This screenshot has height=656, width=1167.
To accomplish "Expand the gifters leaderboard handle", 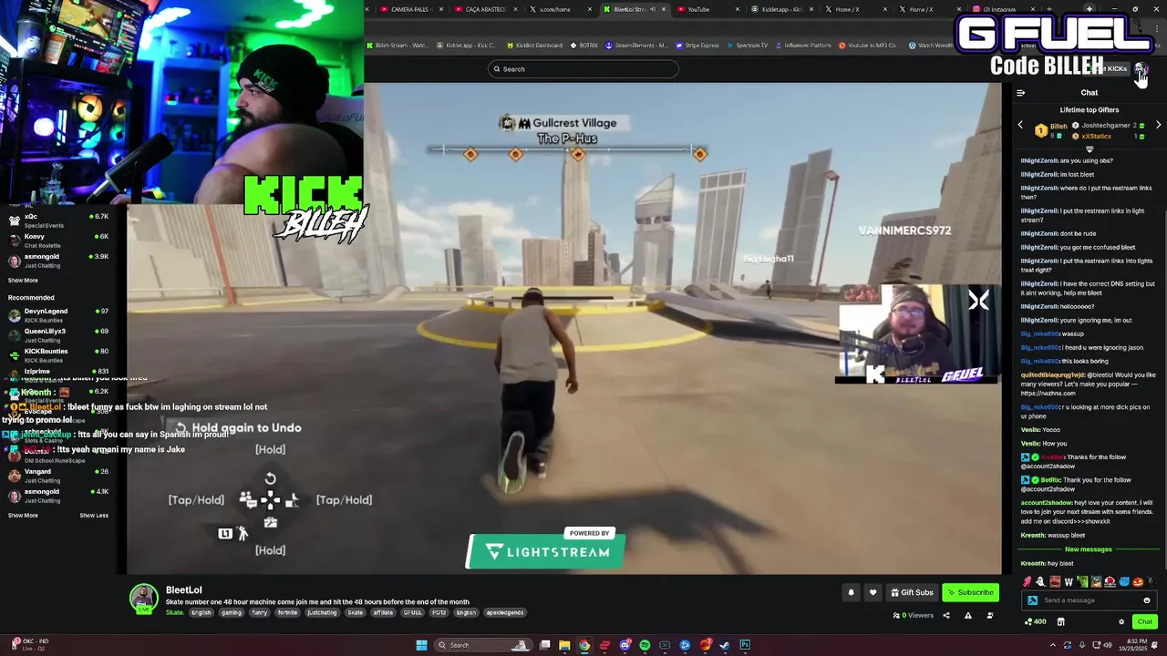I will 1090,149.
